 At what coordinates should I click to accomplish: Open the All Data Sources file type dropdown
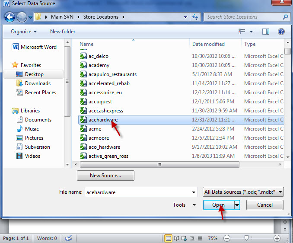243,192
